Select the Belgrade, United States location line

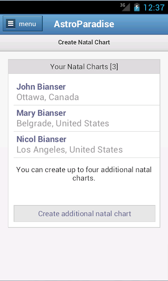click(63, 123)
